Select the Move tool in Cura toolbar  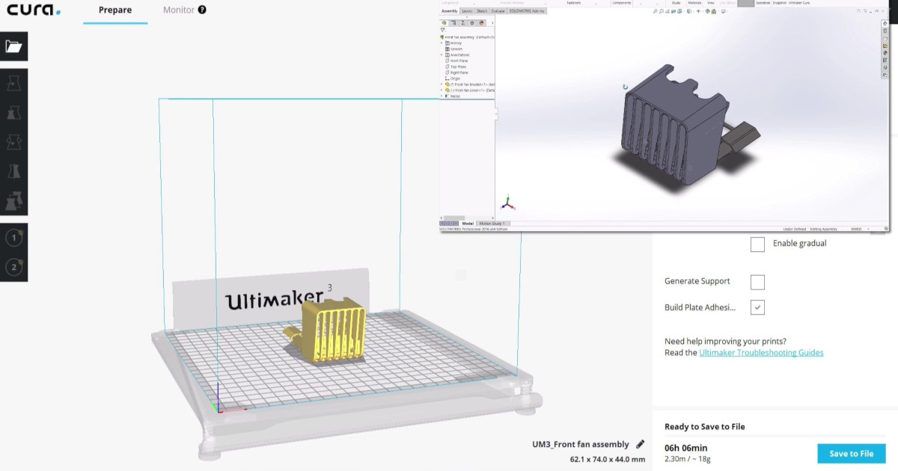[x=13, y=83]
